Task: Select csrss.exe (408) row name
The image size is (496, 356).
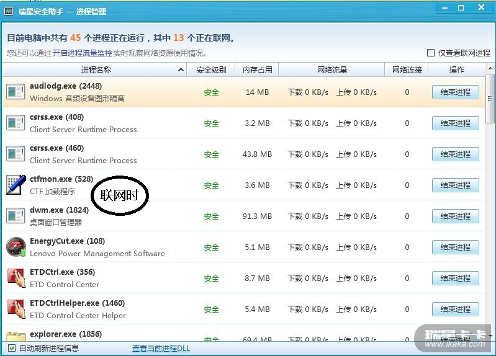Action: pyautogui.click(x=57, y=117)
